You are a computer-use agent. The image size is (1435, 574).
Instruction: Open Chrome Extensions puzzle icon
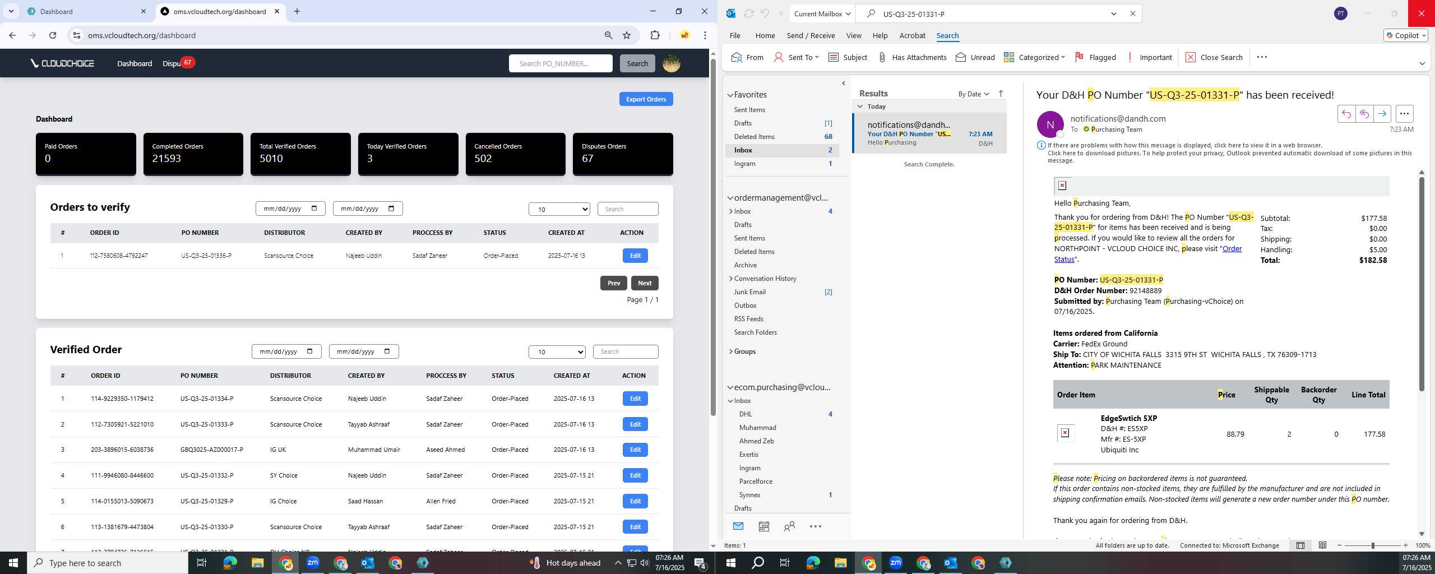(655, 35)
